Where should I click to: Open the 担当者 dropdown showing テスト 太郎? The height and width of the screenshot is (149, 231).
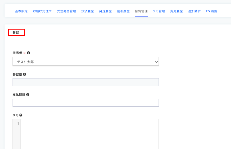86,61
